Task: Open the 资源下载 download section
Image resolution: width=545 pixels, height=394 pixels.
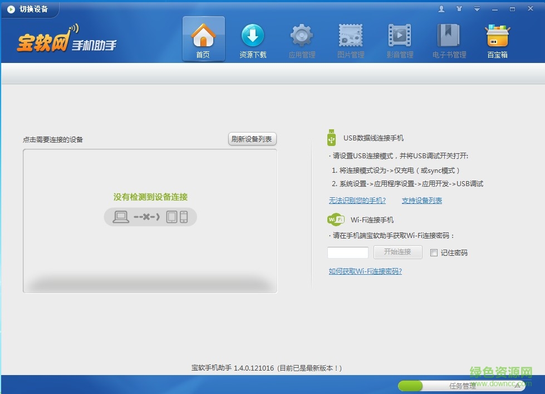Action: [x=252, y=38]
